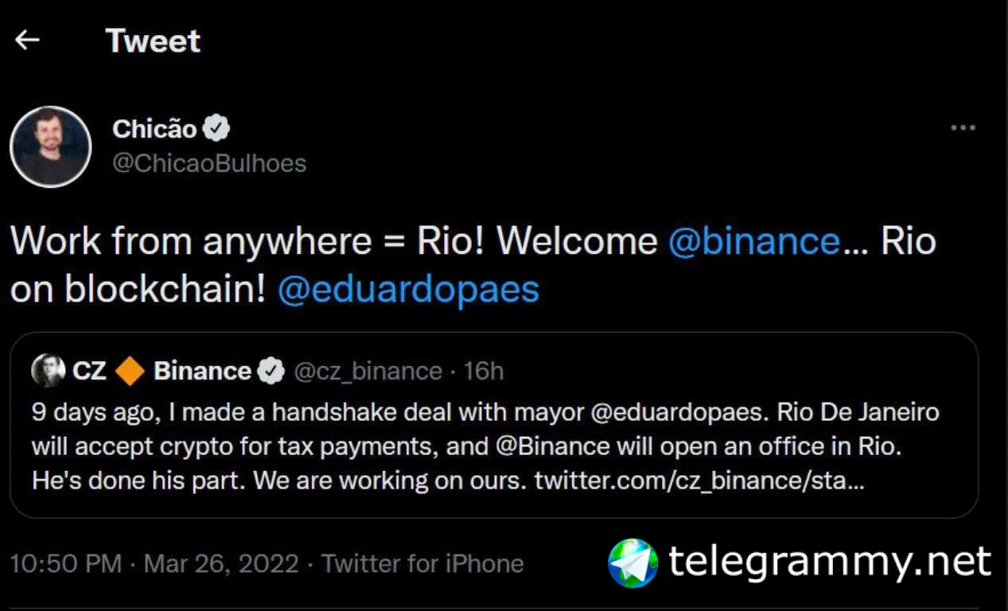Click the verified badge next to Chicão
Screen dimensions: 1008x611
(x=216, y=128)
